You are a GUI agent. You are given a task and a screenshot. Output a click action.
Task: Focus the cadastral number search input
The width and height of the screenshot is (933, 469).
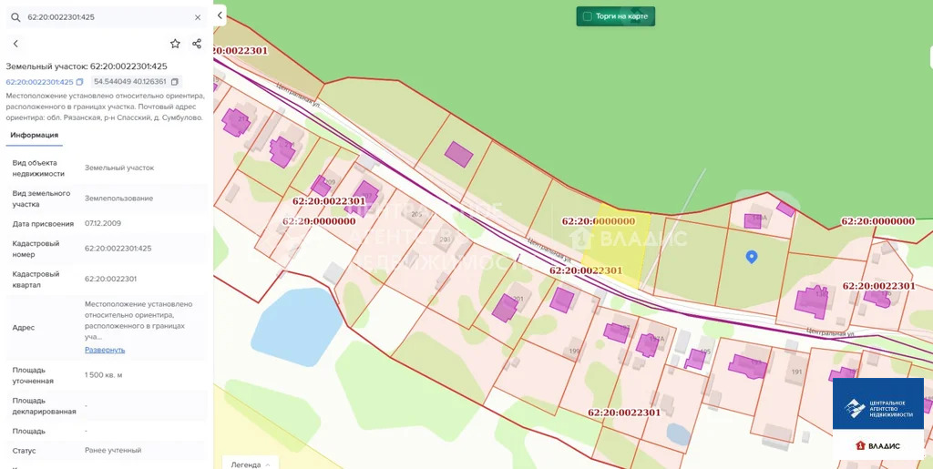point(108,17)
